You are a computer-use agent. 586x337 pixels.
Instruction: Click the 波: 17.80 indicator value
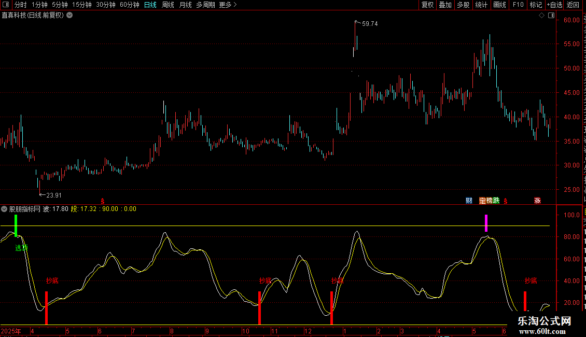55,209
